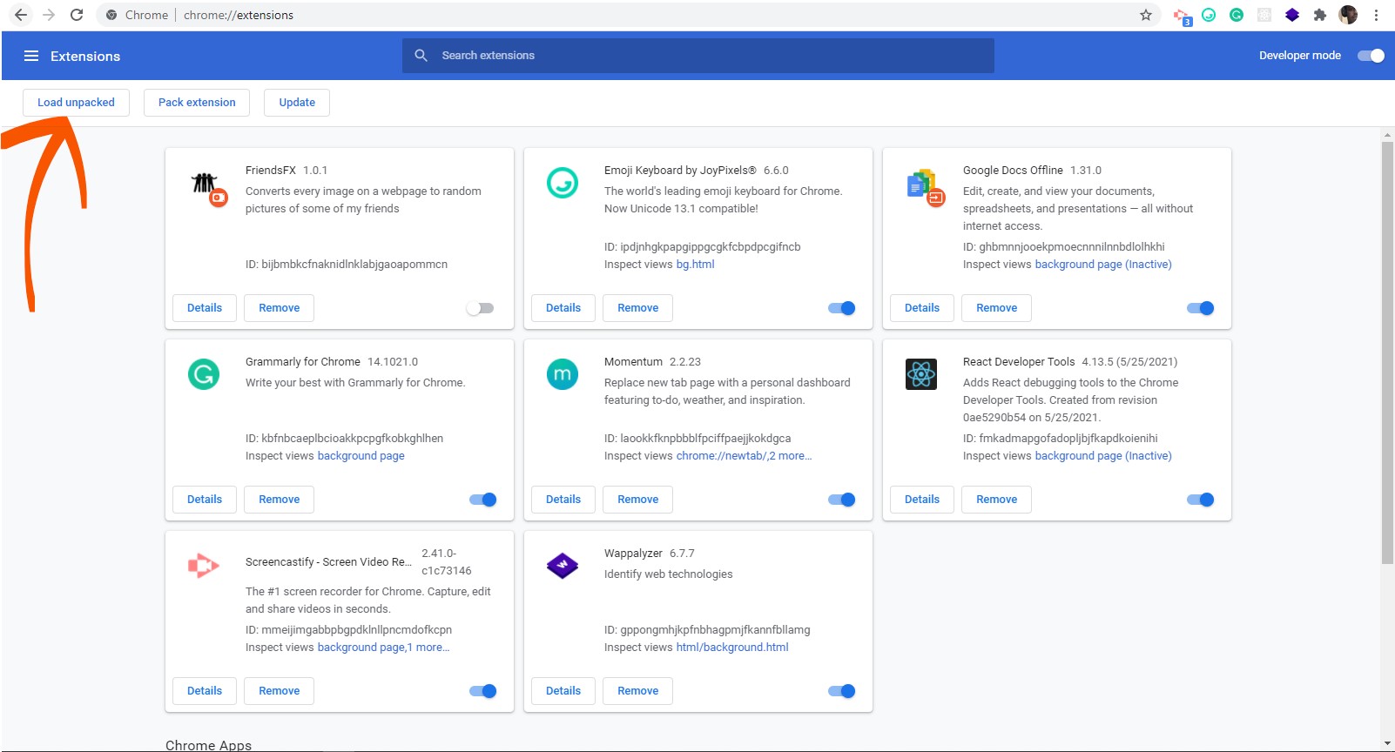Screen dimensions: 1395x752
Task: Open Details for Grammarly
Action: [205, 500]
